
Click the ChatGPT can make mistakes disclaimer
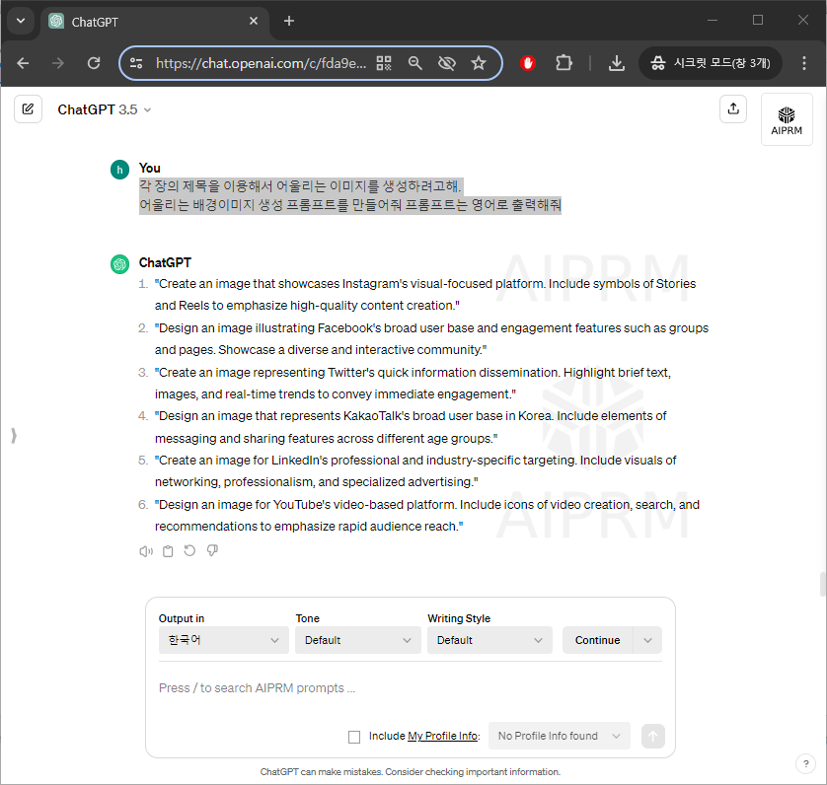pyautogui.click(x=410, y=772)
